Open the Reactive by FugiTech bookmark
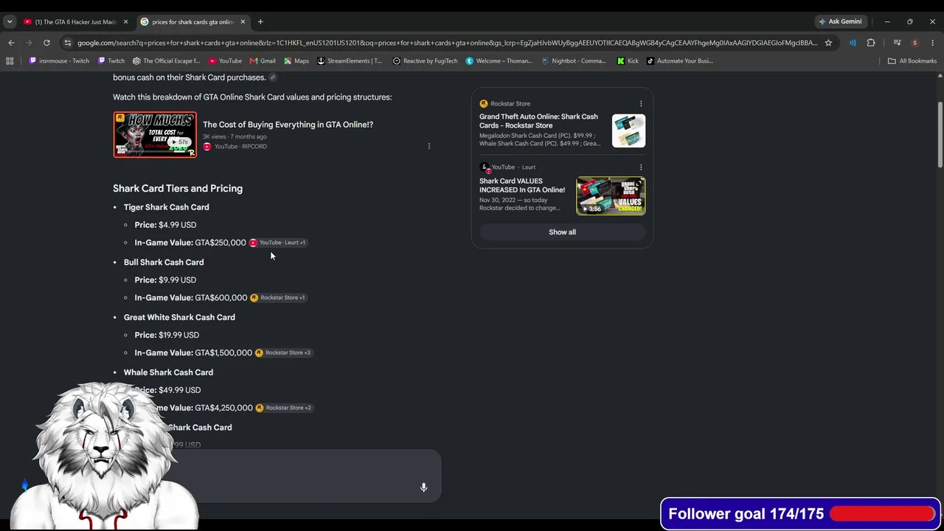Image resolution: width=944 pixels, height=531 pixels. 425,60
